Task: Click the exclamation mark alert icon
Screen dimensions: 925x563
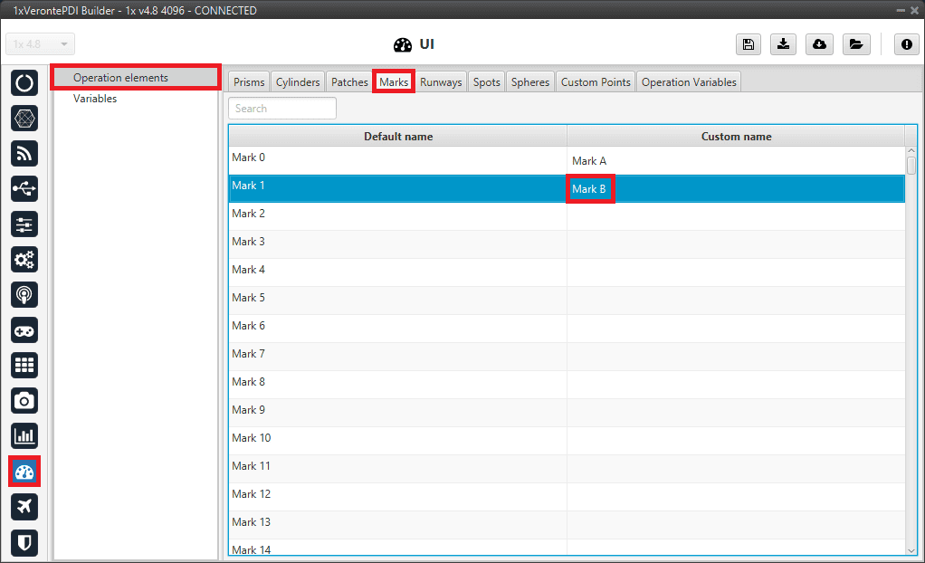Action: pos(907,44)
